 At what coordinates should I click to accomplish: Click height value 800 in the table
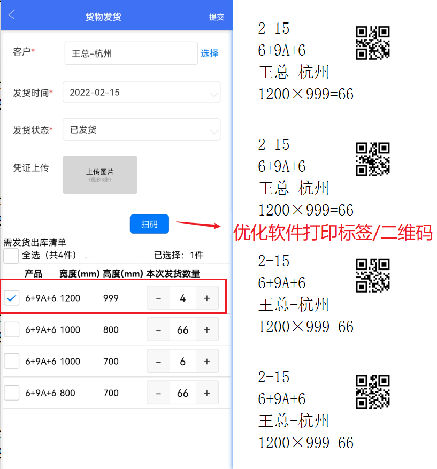111,329
